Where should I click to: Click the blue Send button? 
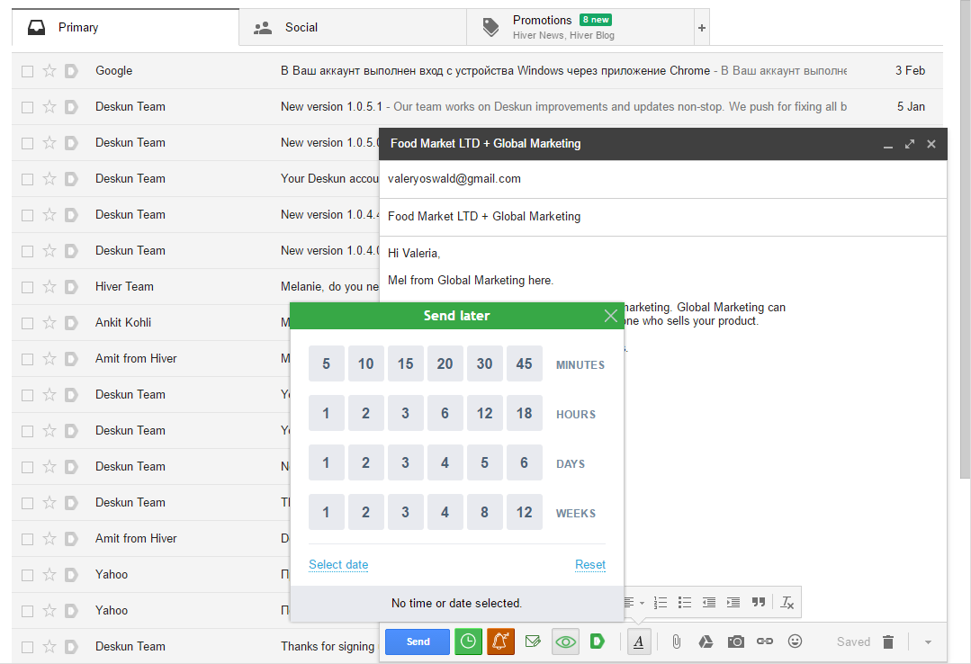pyautogui.click(x=418, y=642)
